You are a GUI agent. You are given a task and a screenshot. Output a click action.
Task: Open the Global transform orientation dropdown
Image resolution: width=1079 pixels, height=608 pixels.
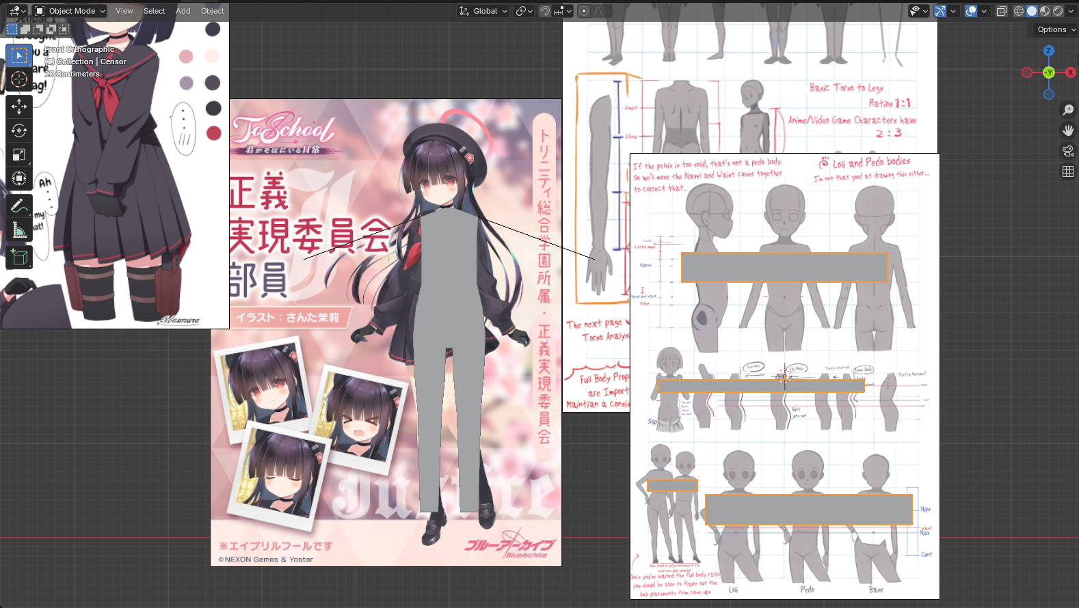pos(483,11)
